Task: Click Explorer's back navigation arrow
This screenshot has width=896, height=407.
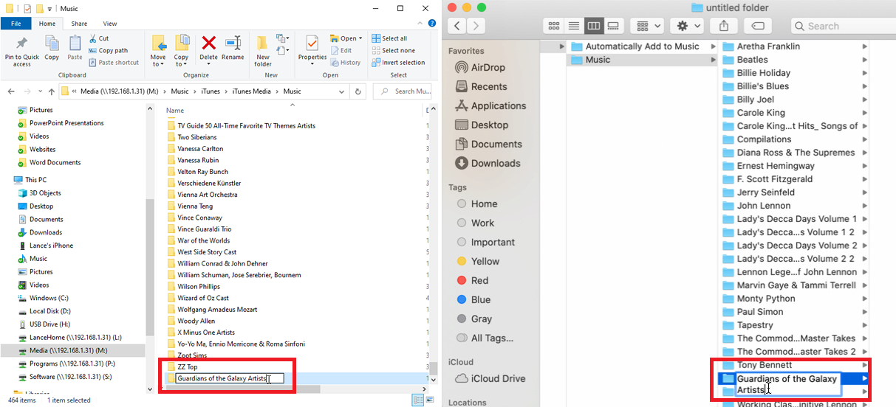Action: coord(11,91)
